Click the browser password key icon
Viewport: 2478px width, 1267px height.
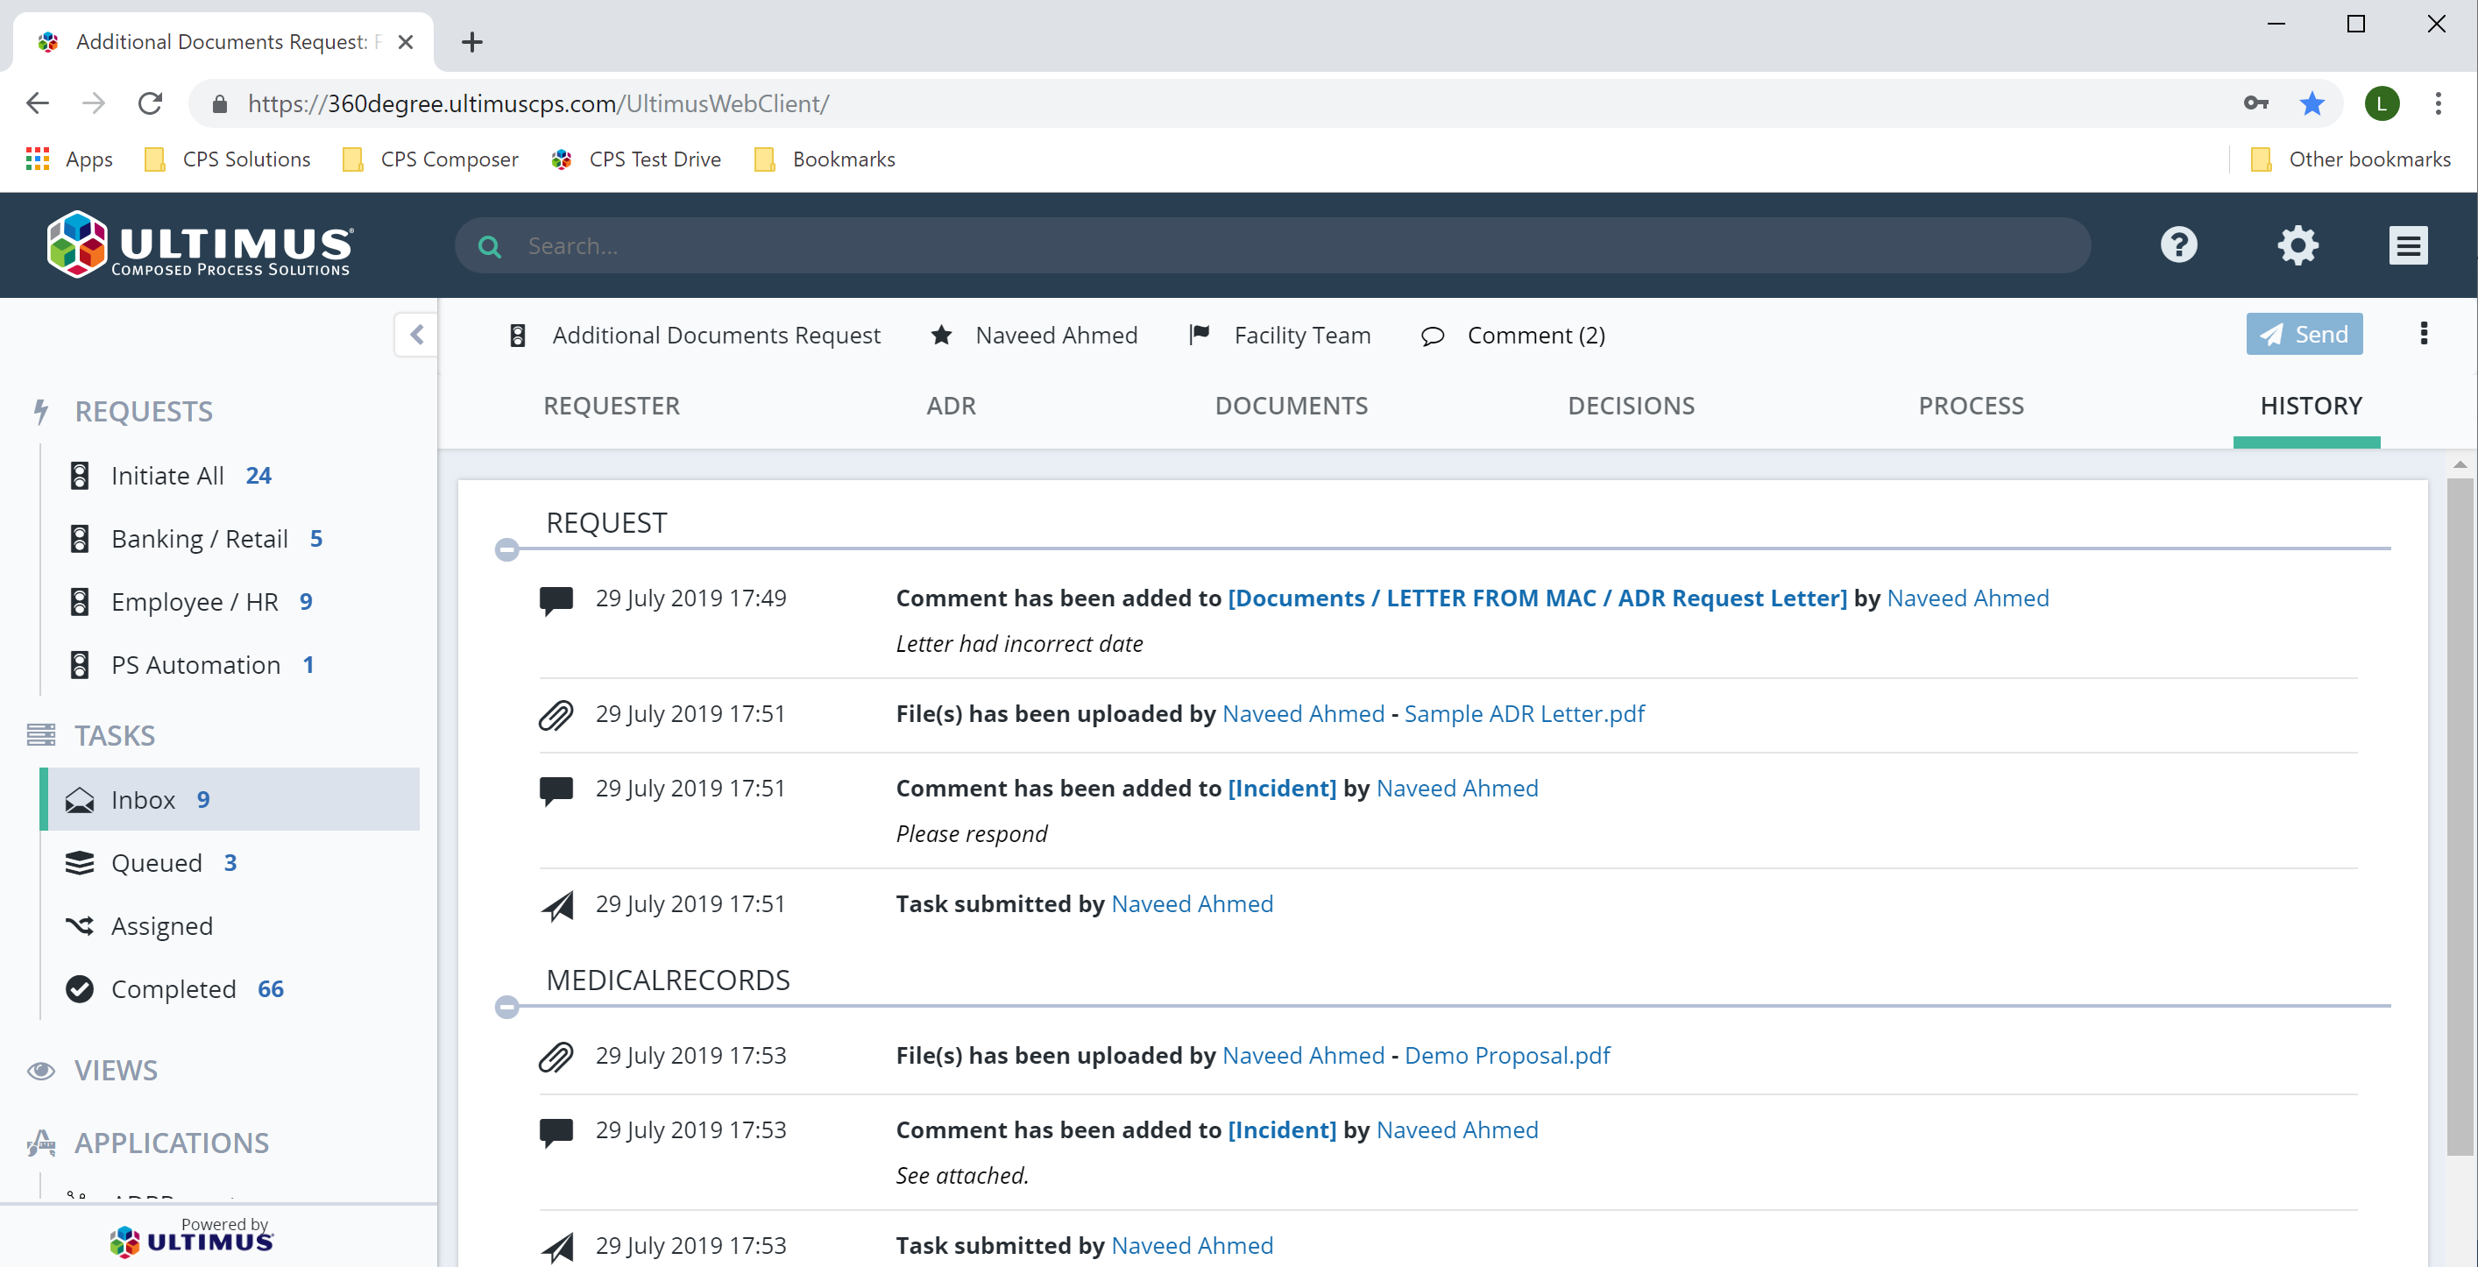(2255, 103)
